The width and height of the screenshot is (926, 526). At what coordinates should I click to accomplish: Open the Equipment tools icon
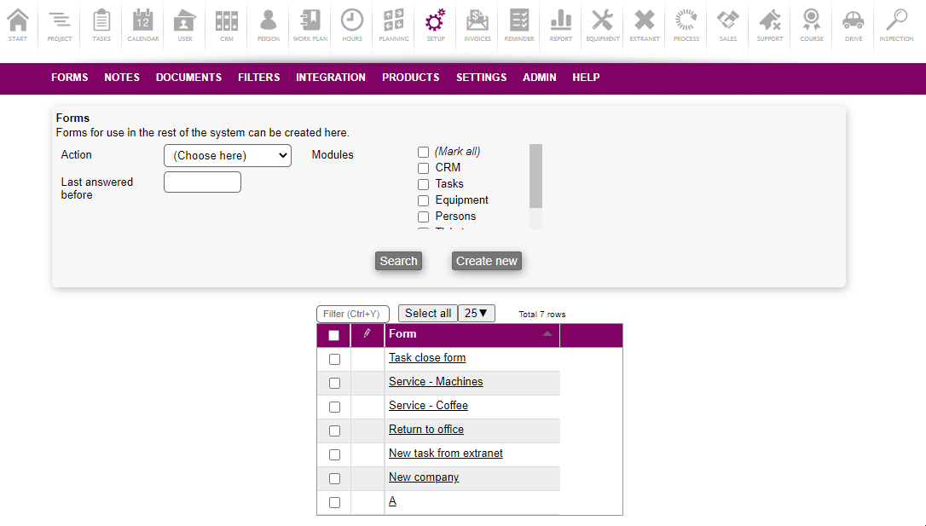(x=602, y=24)
